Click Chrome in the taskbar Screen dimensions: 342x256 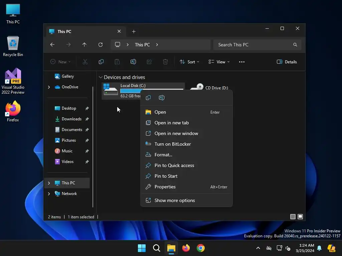point(201,248)
